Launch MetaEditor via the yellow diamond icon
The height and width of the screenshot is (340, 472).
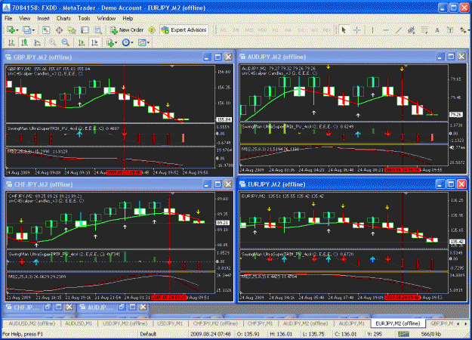click(x=152, y=29)
